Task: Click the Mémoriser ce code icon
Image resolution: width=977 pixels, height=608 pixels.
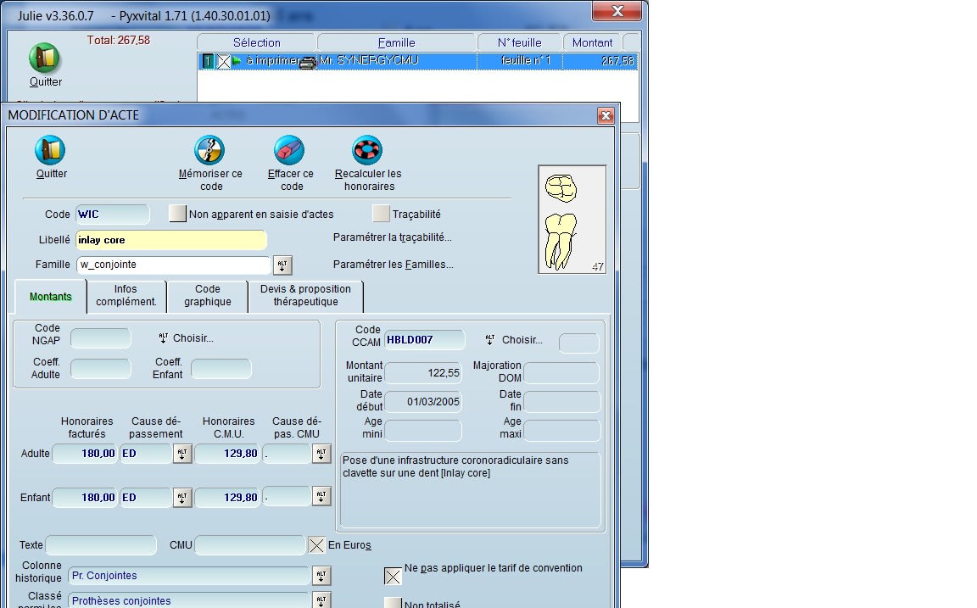Action: [x=209, y=150]
